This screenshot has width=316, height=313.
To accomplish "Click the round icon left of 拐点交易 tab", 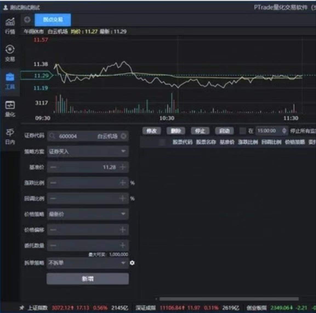I will click(x=27, y=20).
